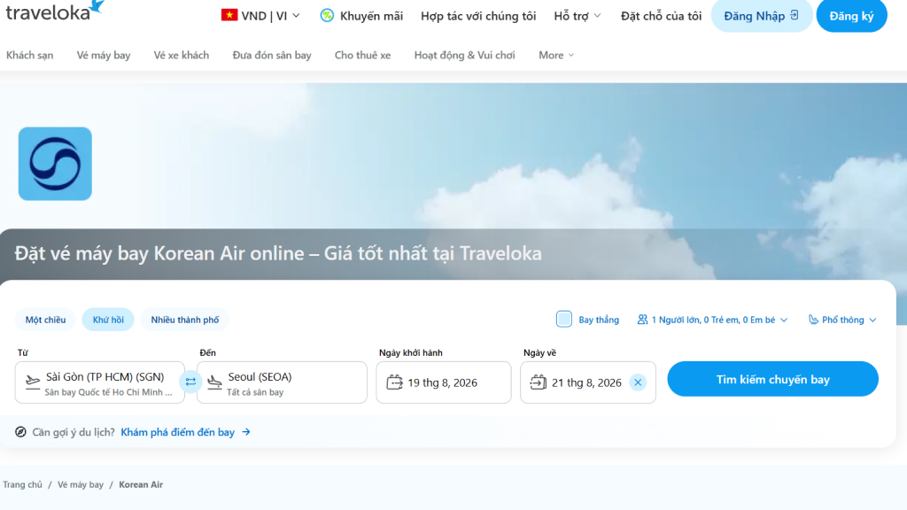Click the Khuyến mãi link

(x=371, y=16)
